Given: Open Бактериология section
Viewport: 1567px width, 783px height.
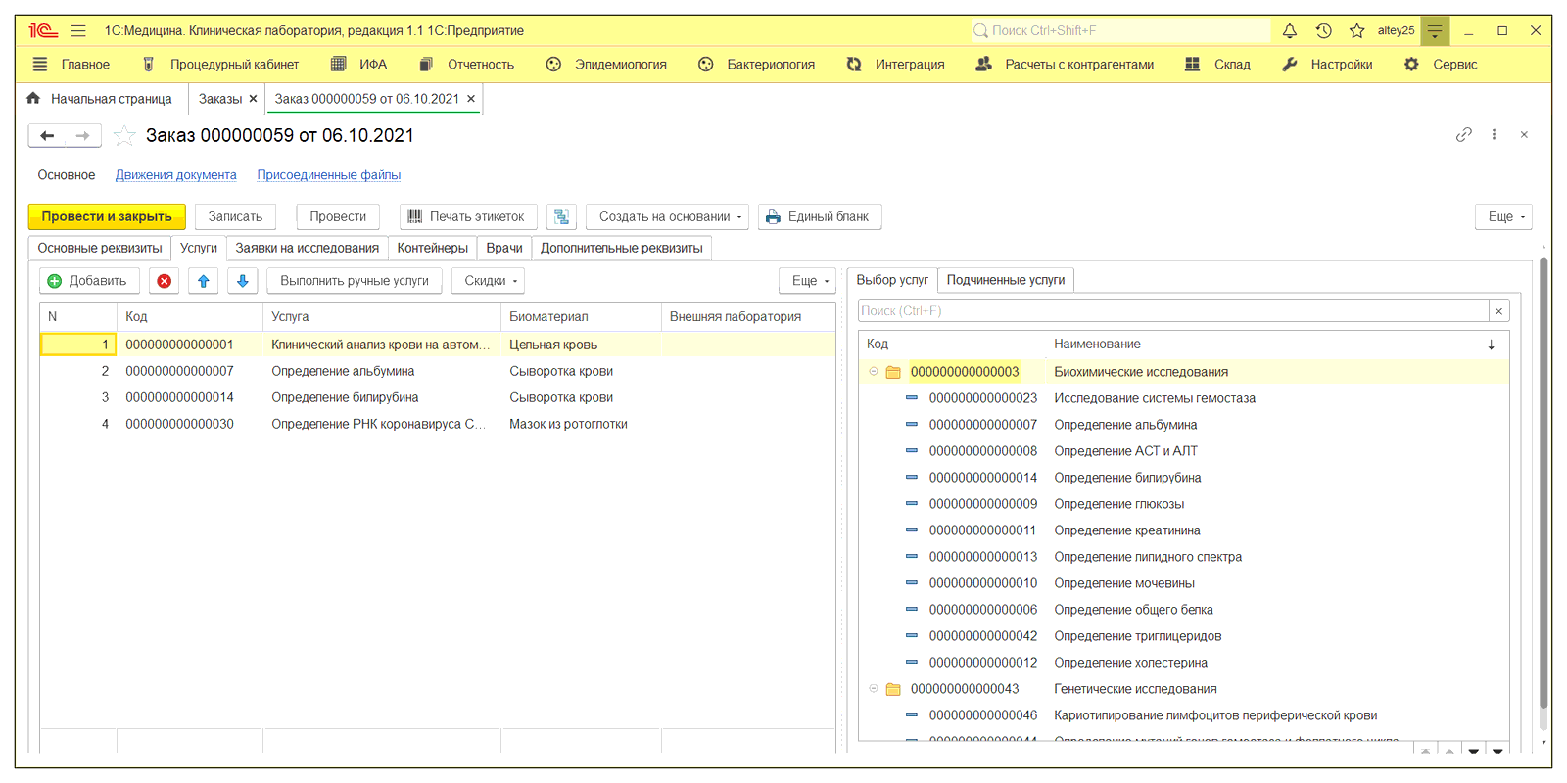Looking at the screenshot, I should coord(756,64).
